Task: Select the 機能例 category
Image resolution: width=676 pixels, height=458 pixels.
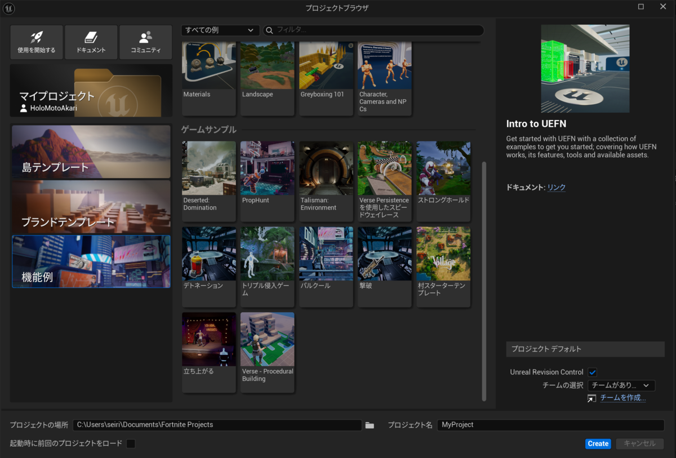Action: pyautogui.click(x=91, y=261)
